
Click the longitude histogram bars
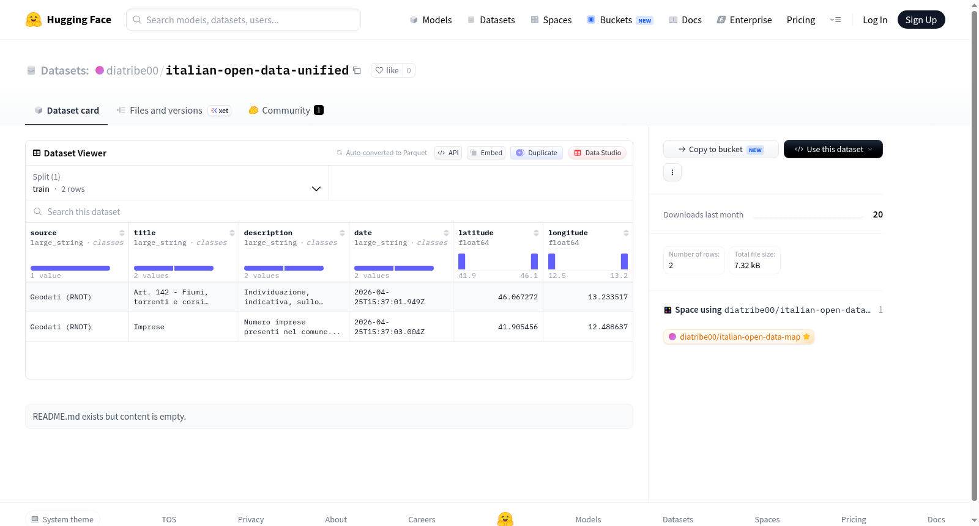pyautogui.click(x=588, y=261)
